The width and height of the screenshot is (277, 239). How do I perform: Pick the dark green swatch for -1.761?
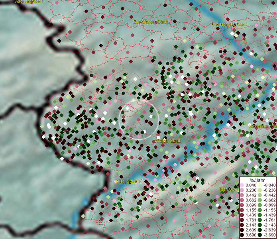click(x=260, y=220)
